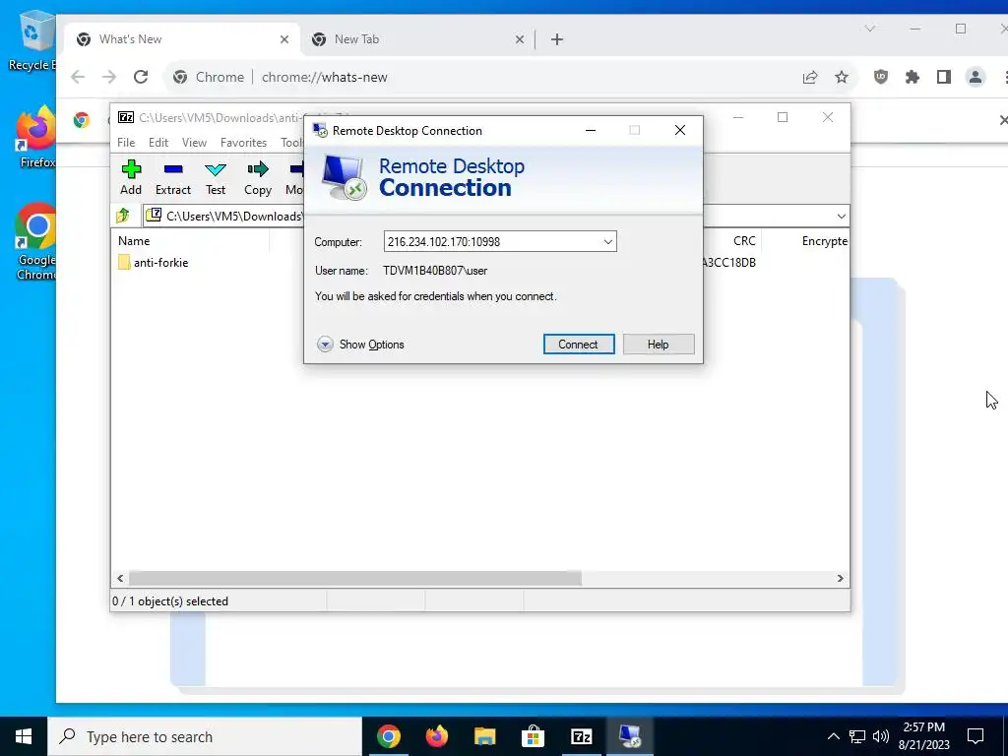
Task: Open Microsoft Store from the taskbar
Action: click(533, 736)
